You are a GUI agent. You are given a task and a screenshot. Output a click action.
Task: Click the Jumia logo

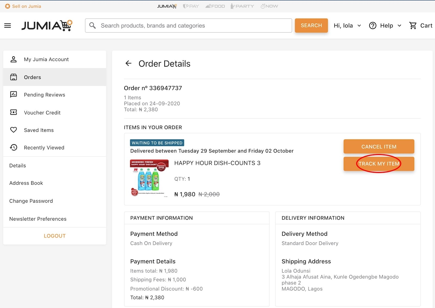tap(47, 26)
